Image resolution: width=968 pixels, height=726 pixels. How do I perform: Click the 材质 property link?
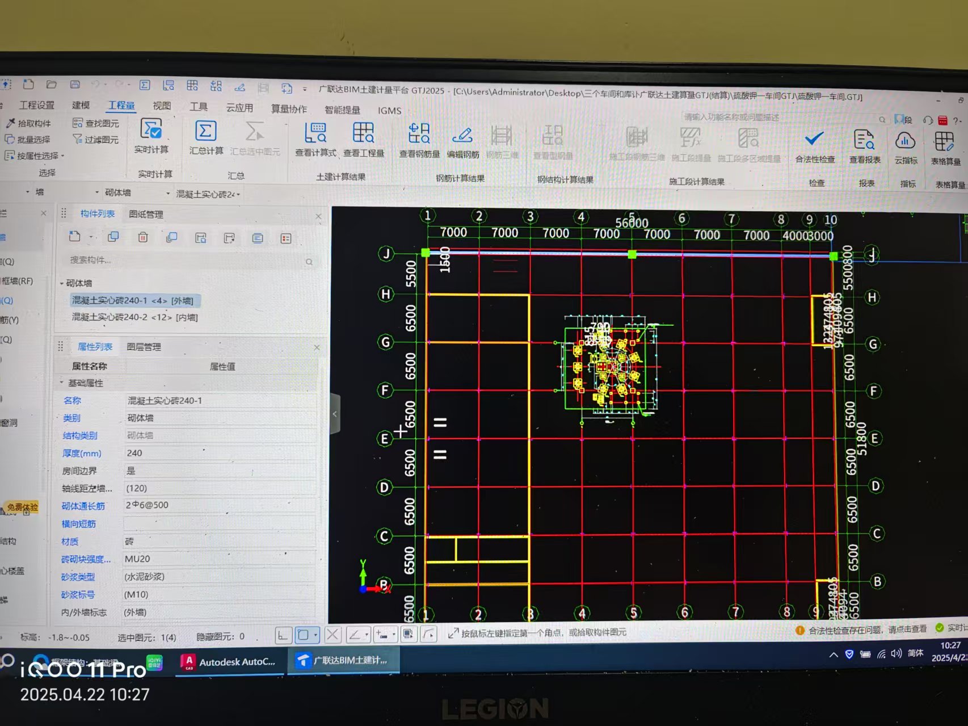pos(70,542)
